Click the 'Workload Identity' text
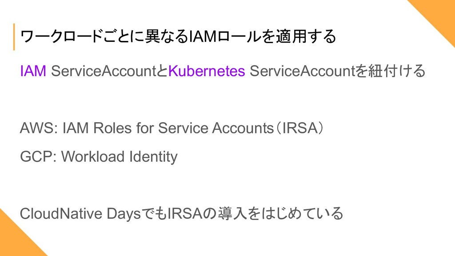The height and width of the screenshot is (256, 455). (119, 157)
